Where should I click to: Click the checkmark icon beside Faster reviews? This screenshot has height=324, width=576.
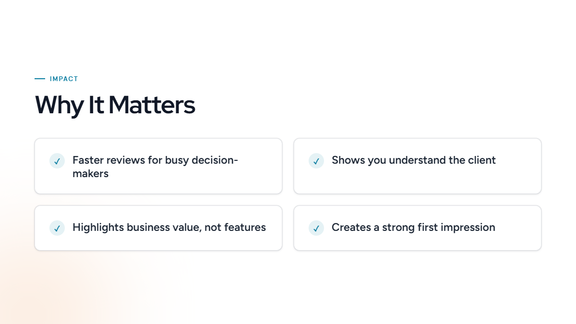click(x=57, y=161)
